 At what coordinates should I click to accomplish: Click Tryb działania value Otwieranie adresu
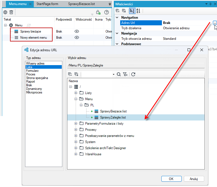click(176, 28)
